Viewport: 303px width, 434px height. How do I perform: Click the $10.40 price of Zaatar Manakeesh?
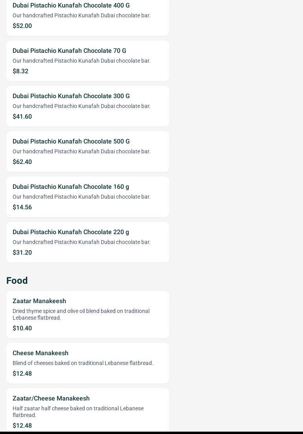point(22,328)
